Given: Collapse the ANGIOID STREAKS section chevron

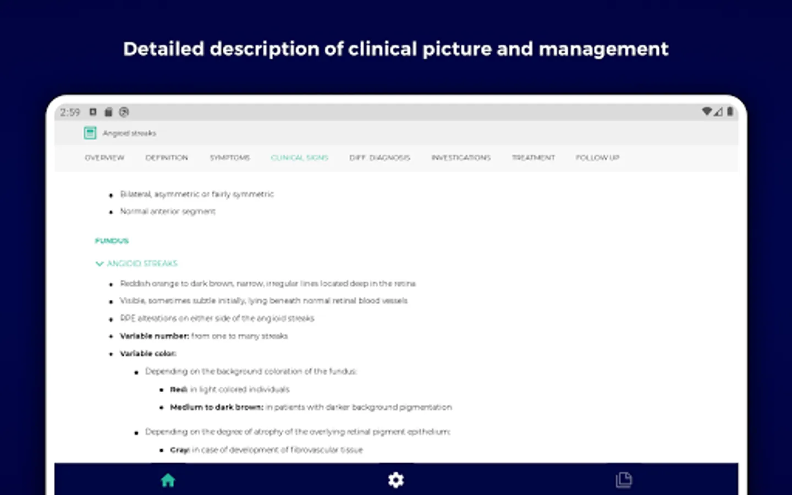Looking at the screenshot, I should pos(100,264).
